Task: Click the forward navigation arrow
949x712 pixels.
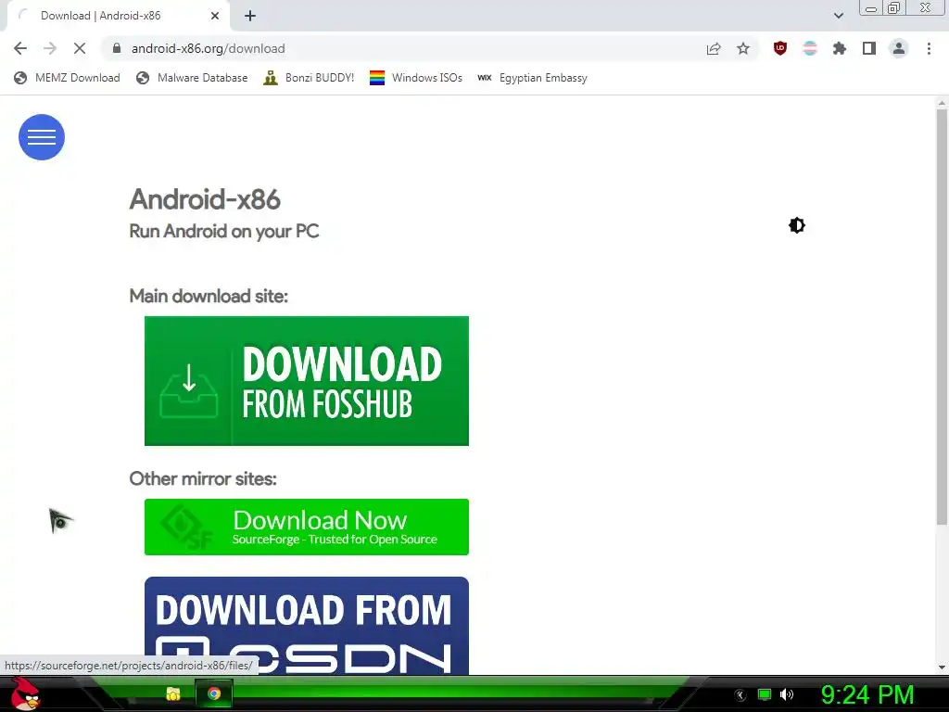Action: coord(50,48)
